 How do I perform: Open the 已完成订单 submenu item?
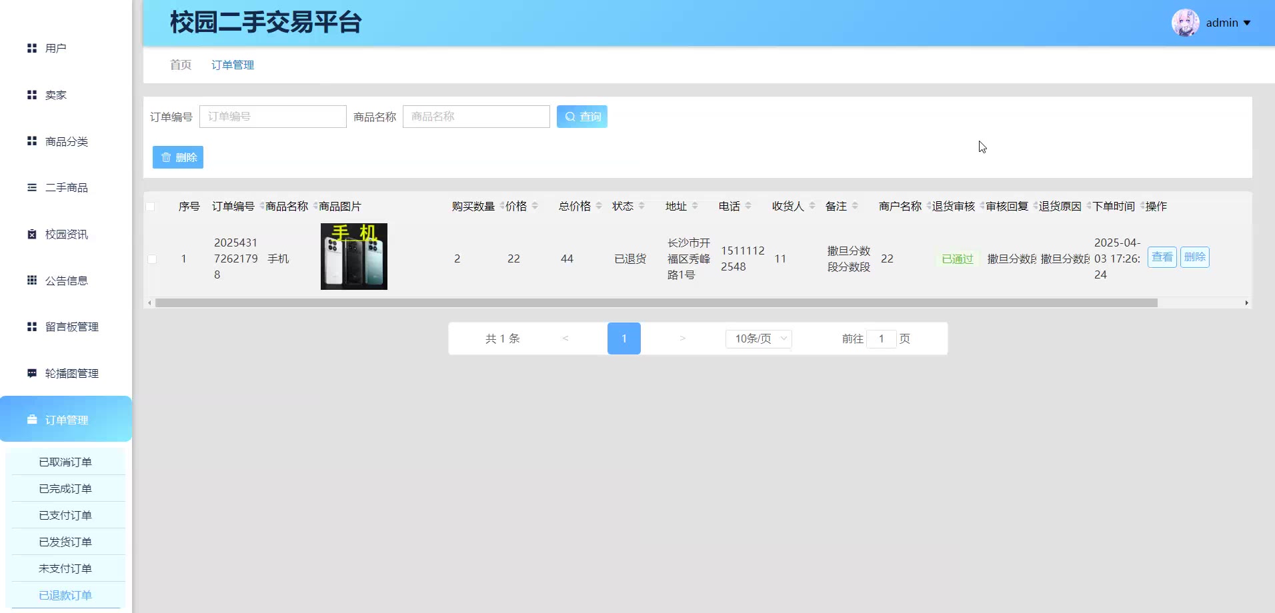[x=65, y=488]
